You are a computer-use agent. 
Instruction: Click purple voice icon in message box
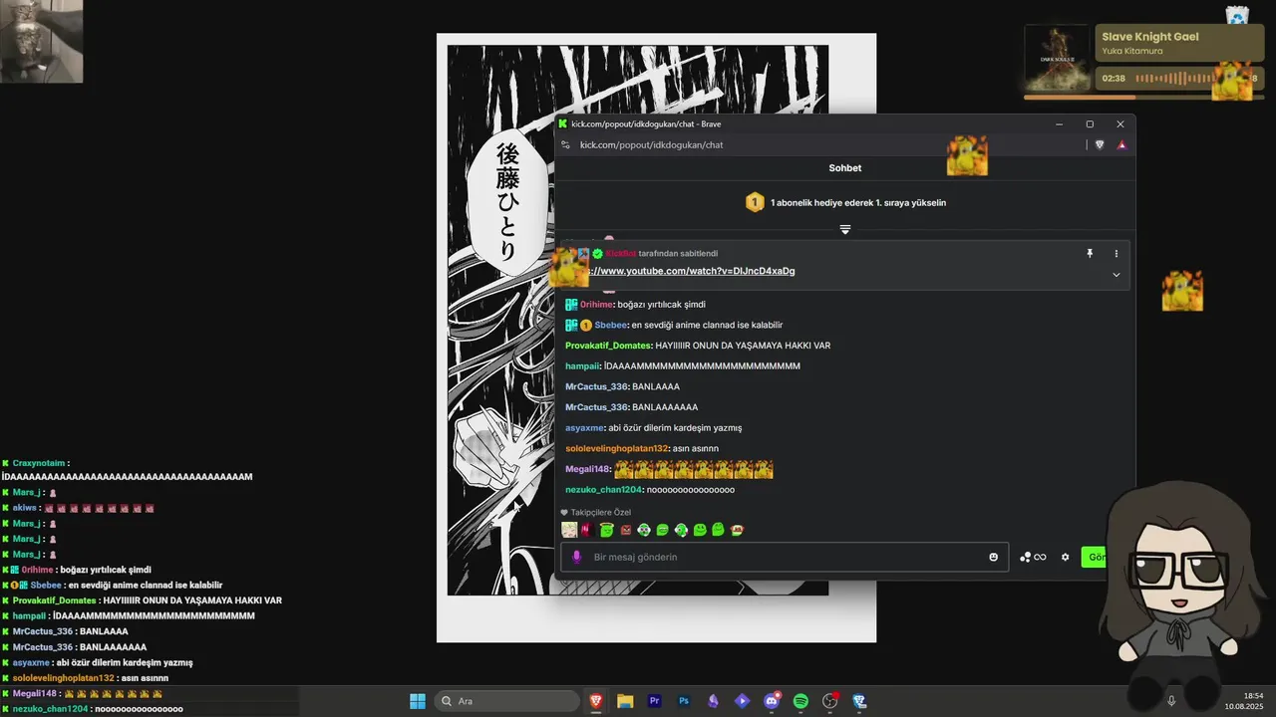click(576, 557)
